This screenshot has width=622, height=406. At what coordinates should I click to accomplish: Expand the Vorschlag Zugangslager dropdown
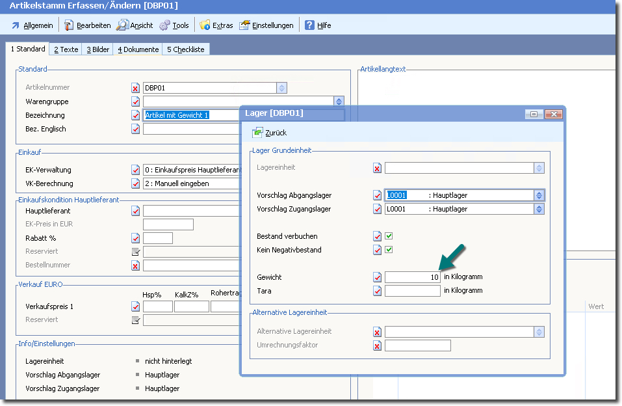pyautogui.click(x=539, y=209)
